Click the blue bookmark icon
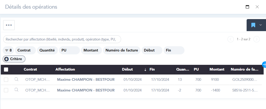 coord(253,25)
